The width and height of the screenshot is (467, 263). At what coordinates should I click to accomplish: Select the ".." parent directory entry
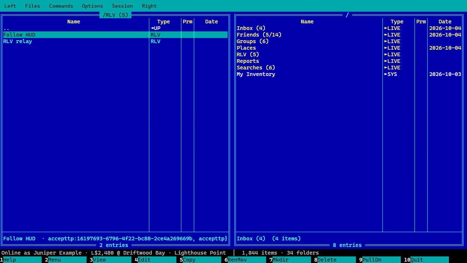115,28
